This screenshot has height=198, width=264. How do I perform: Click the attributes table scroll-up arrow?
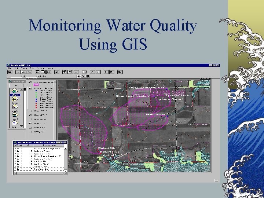[x=65, y=148]
